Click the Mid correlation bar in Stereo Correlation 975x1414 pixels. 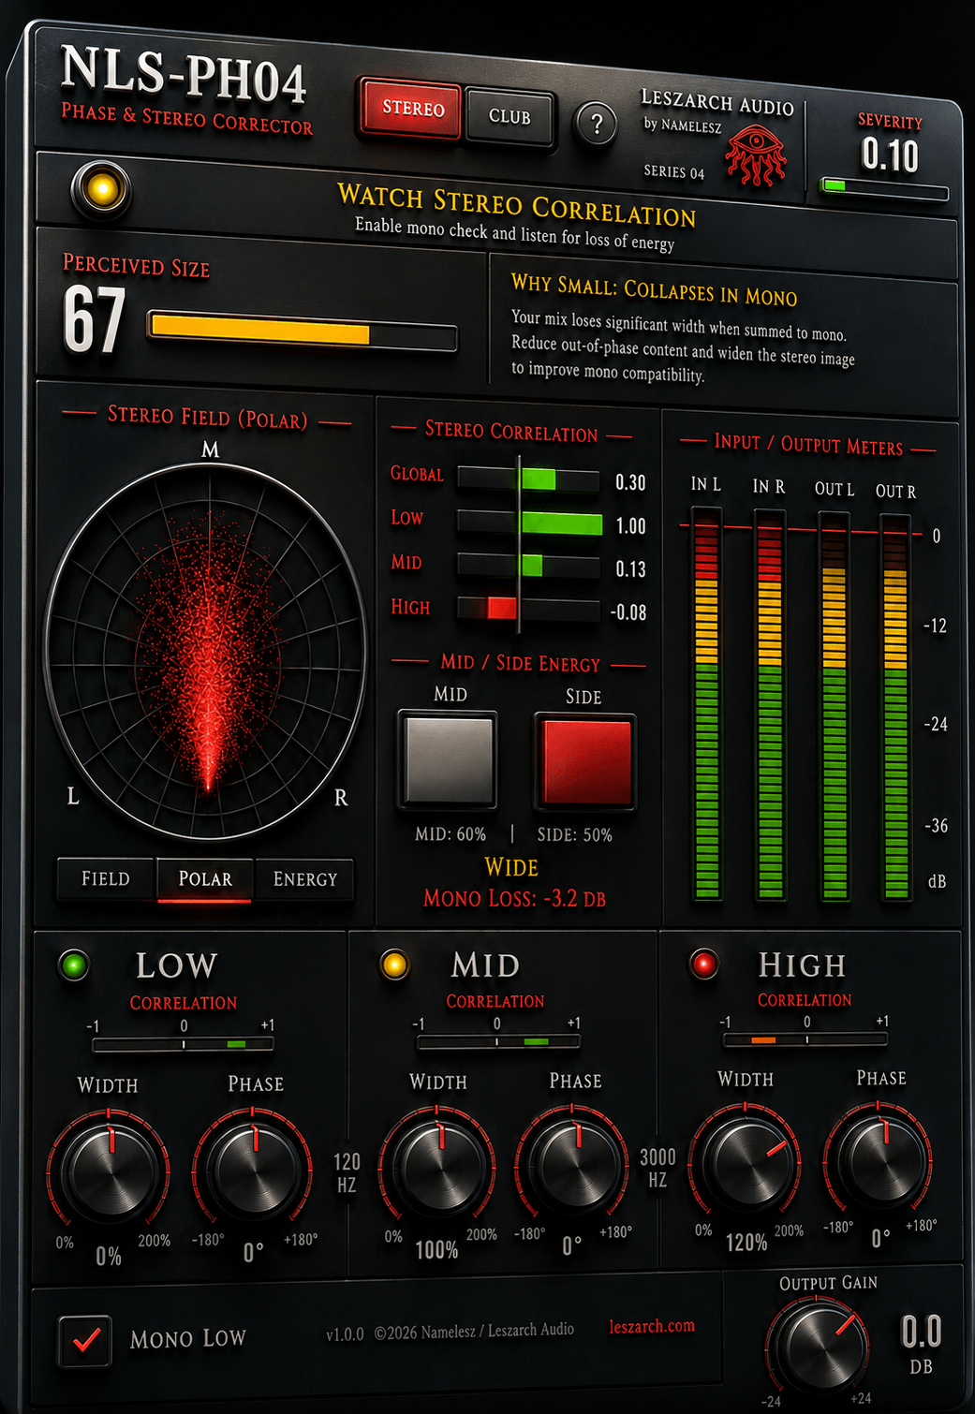(529, 566)
